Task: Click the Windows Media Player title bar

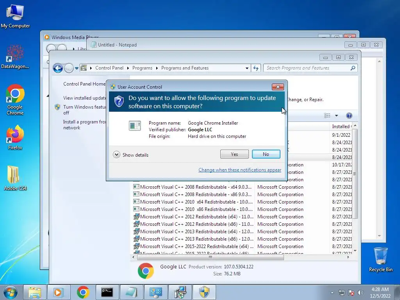Action: (x=179, y=35)
